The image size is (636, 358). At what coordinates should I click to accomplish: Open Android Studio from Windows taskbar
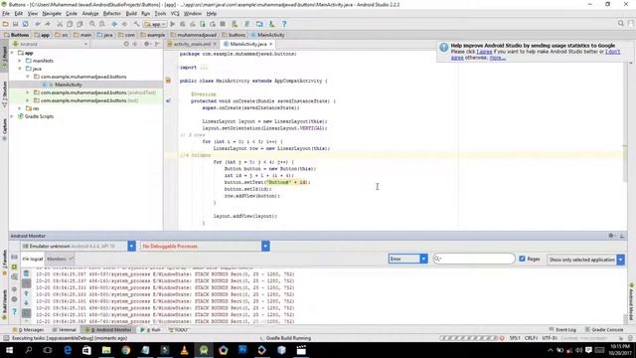click(x=204, y=349)
